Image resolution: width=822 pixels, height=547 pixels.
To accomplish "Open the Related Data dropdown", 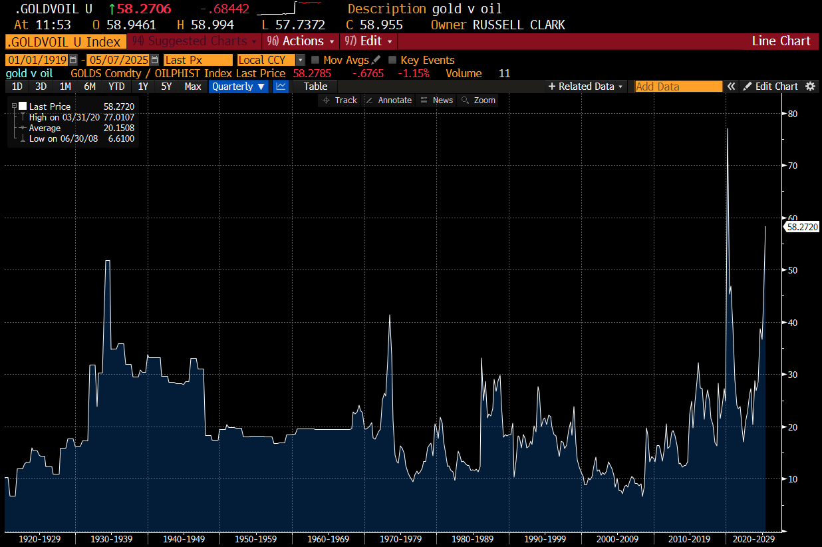I will pyautogui.click(x=585, y=86).
